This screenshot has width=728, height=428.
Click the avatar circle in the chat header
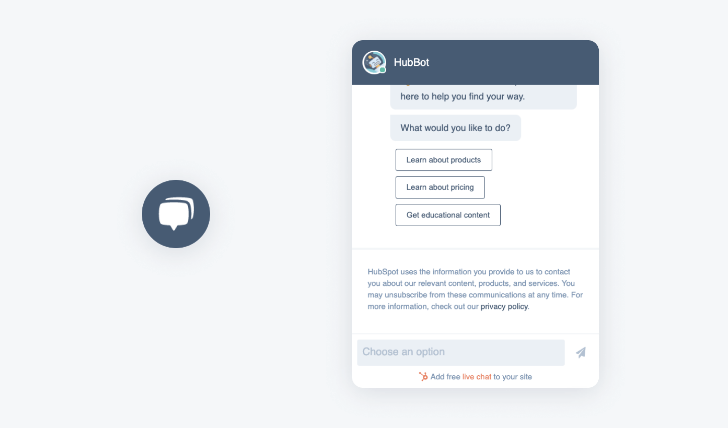pyautogui.click(x=374, y=62)
